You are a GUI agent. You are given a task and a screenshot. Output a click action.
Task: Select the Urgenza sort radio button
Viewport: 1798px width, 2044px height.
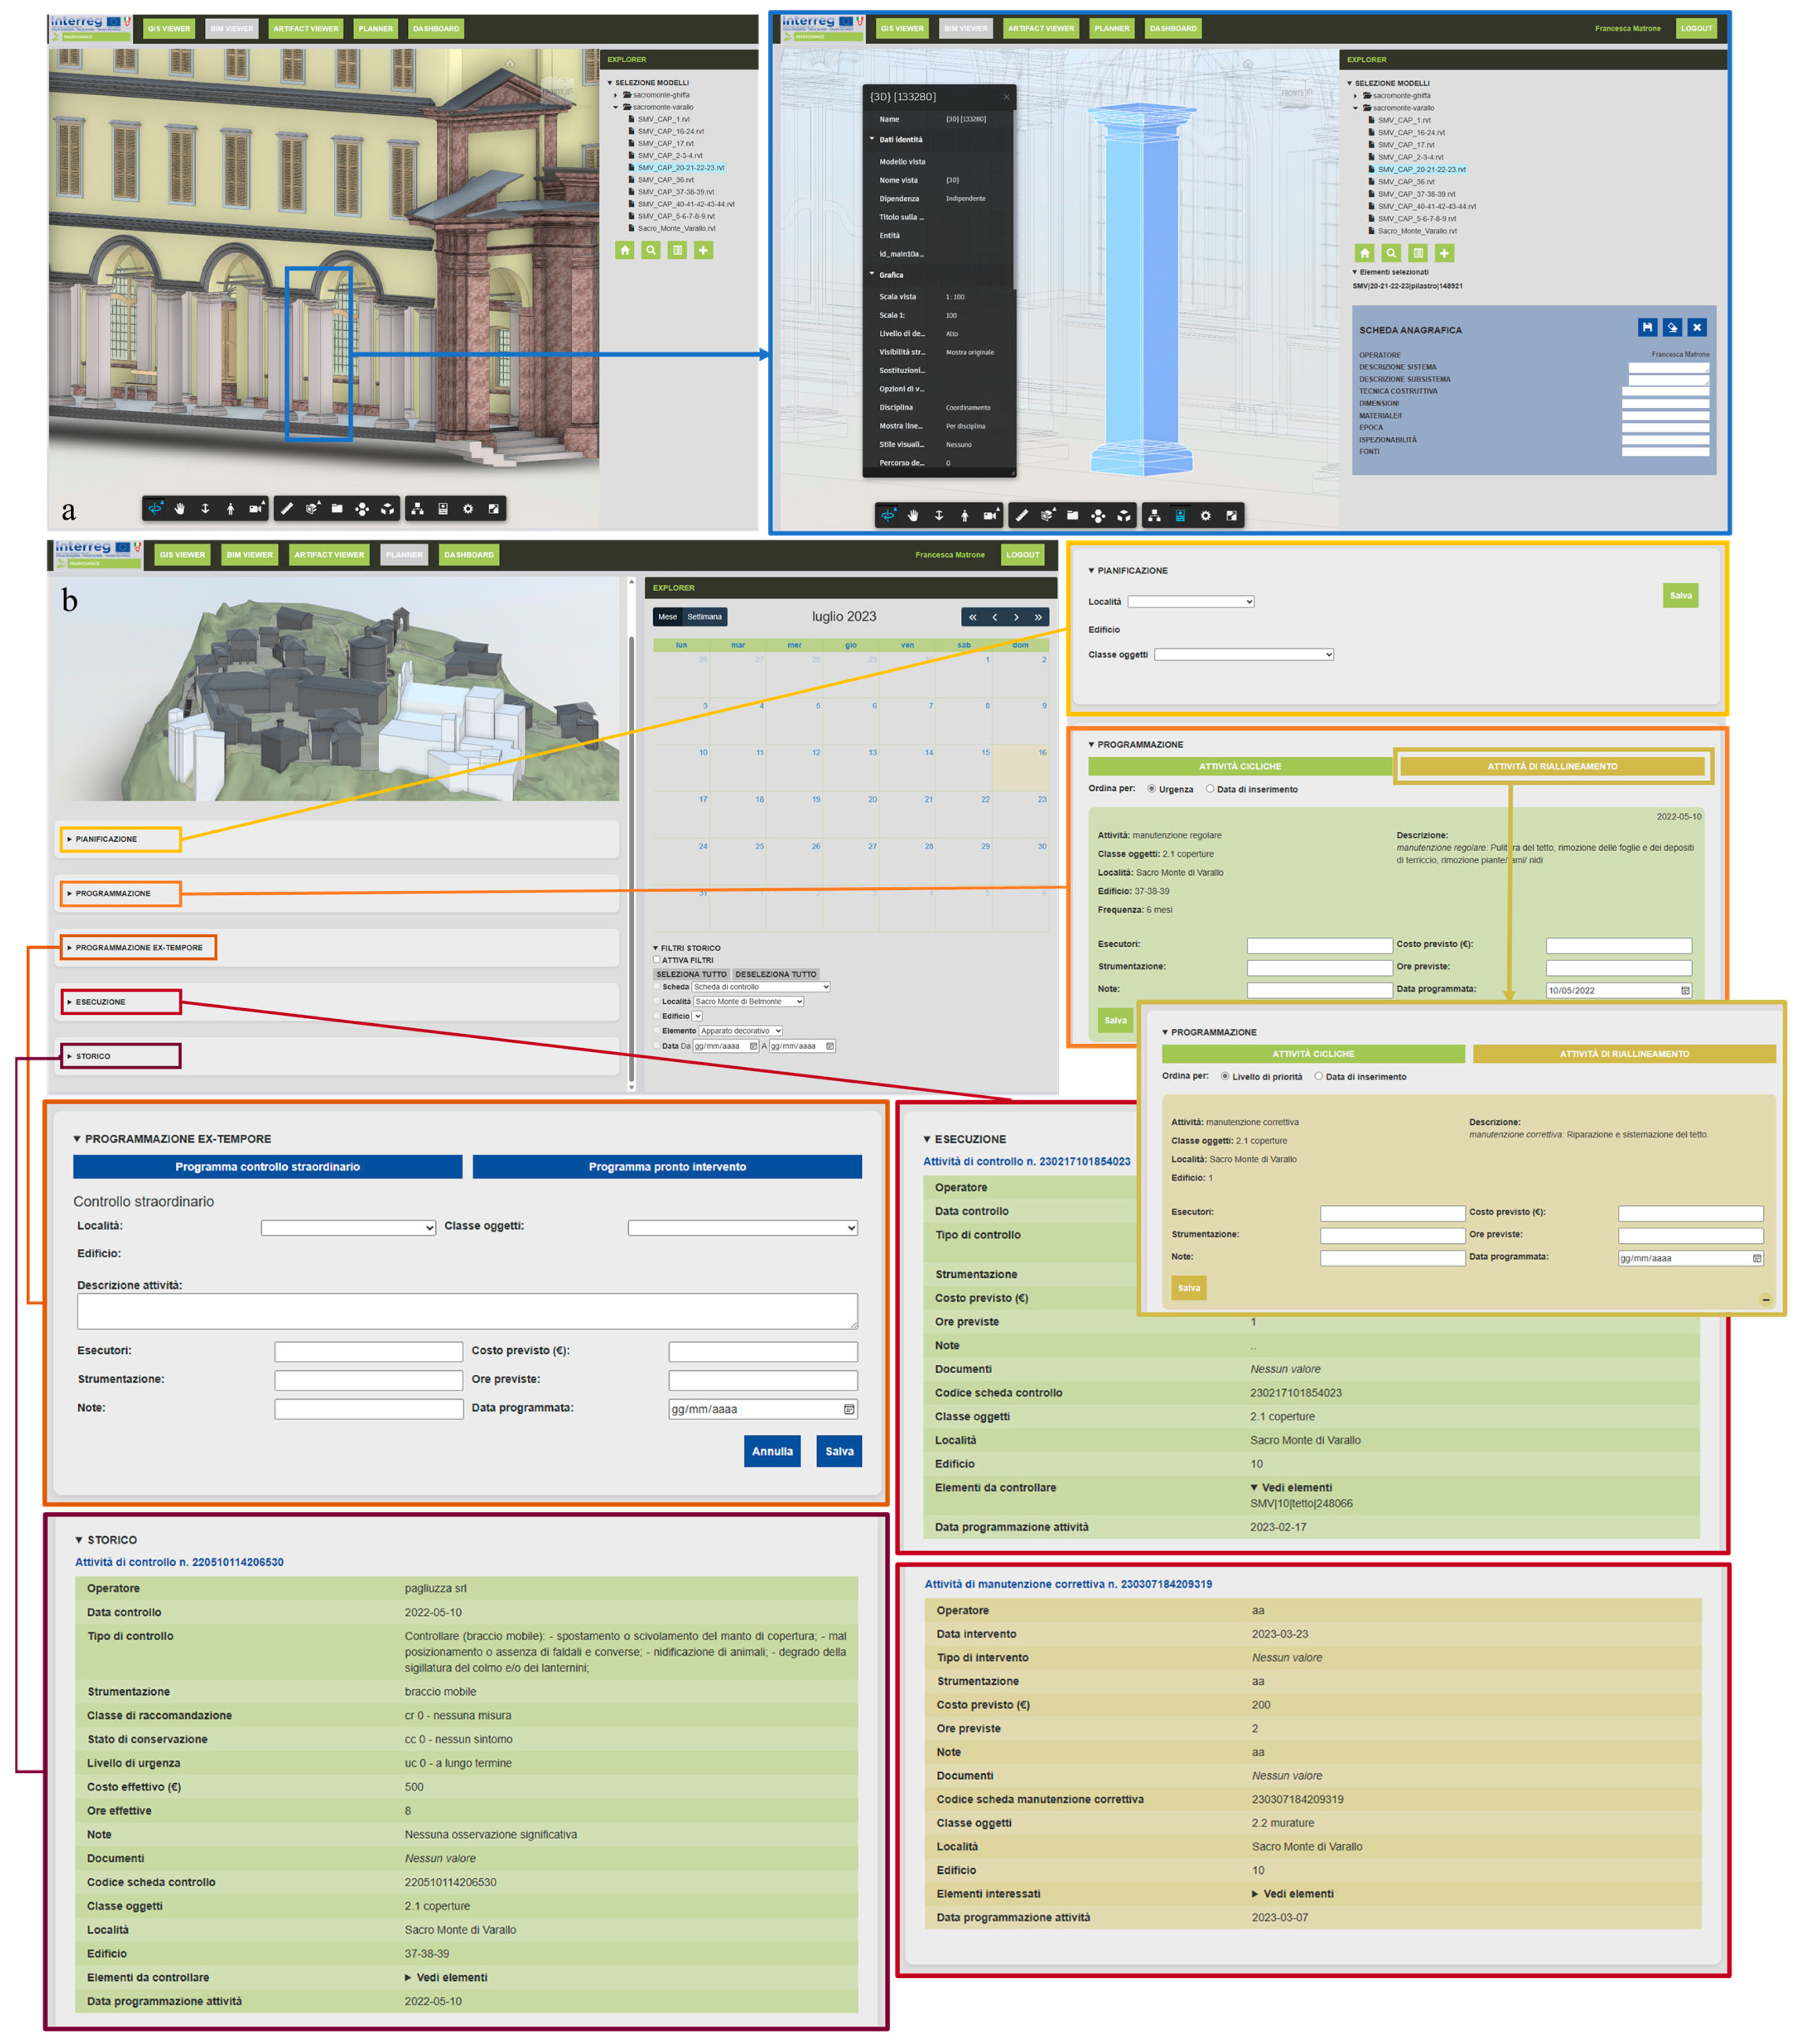(x=1151, y=789)
